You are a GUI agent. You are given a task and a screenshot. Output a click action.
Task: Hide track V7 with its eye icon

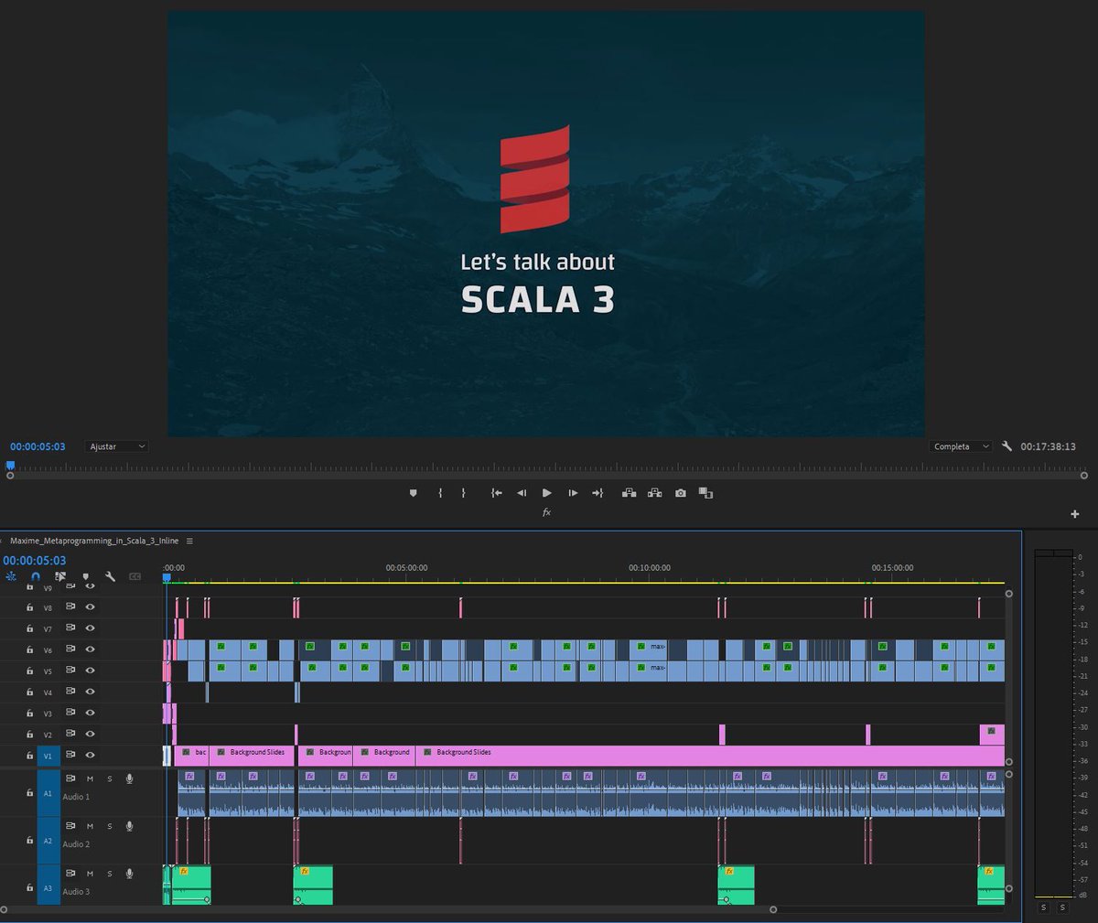[90, 628]
